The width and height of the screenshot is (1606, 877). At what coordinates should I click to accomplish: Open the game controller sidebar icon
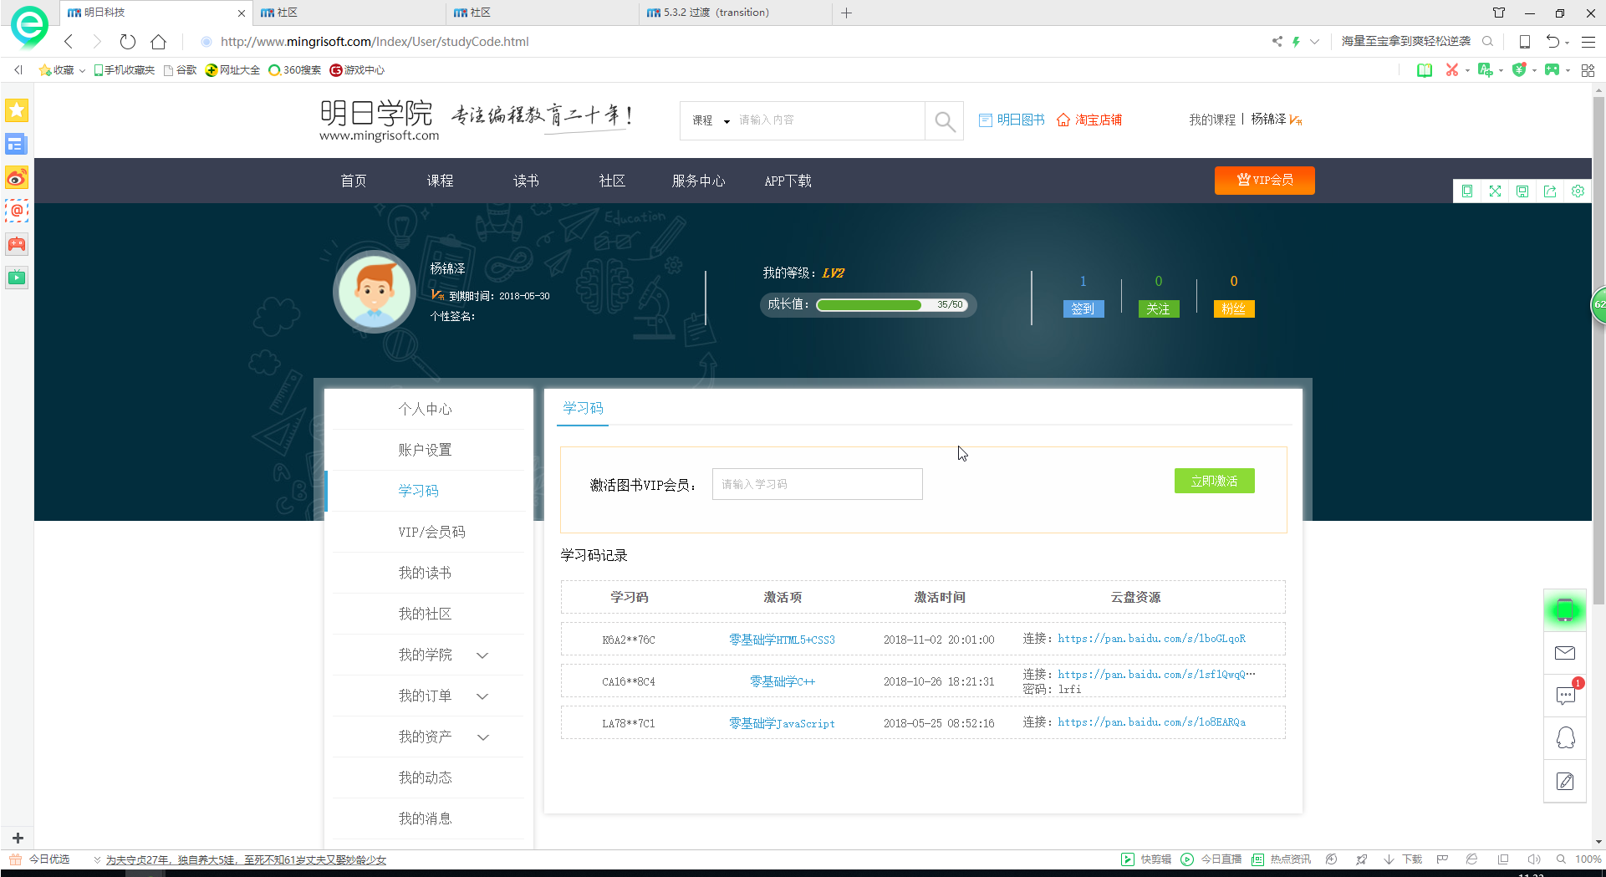(17, 244)
